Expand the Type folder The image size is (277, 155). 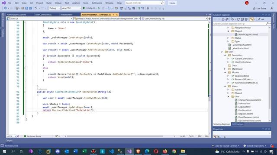tap(228, 41)
